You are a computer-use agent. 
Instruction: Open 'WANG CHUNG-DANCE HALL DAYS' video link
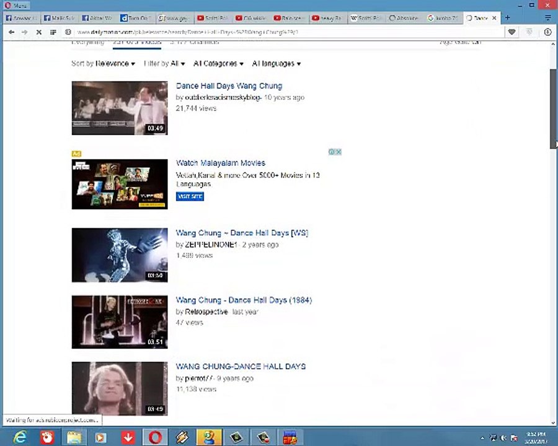tap(241, 366)
